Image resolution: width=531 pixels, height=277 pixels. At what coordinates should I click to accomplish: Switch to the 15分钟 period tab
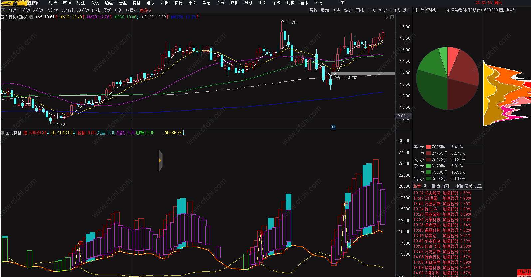pyautogui.click(x=52, y=10)
